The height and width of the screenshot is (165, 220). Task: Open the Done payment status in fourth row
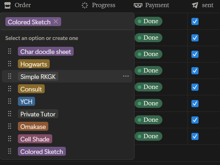(148, 70)
